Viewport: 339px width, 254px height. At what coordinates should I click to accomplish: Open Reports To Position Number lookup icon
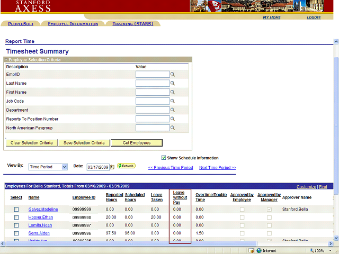pyautogui.click(x=173, y=119)
